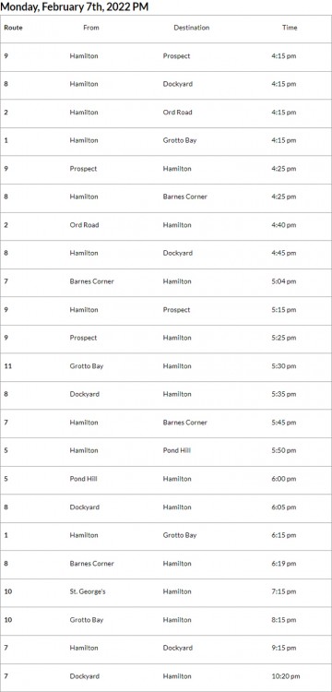Select St. George's origin cell

pos(88,591)
